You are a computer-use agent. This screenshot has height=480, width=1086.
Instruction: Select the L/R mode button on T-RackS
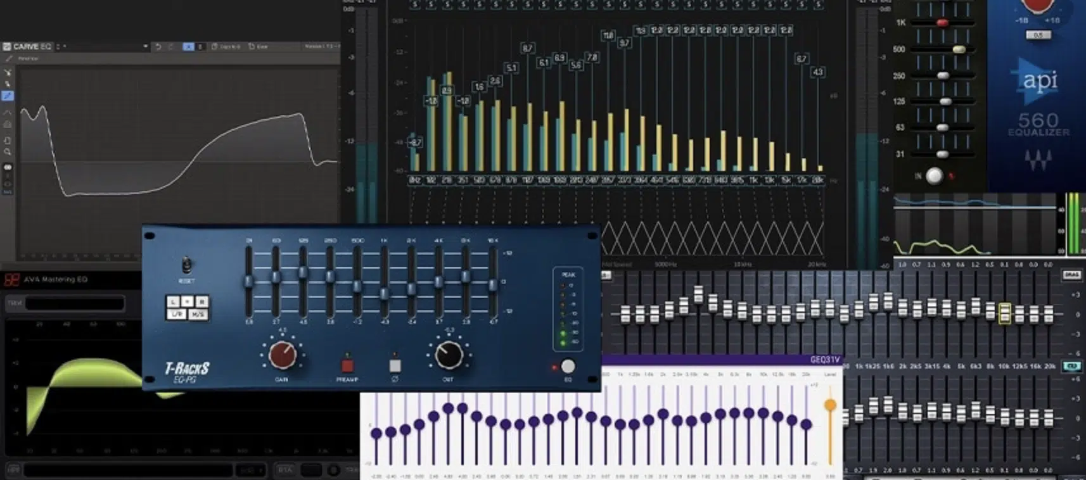click(177, 314)
